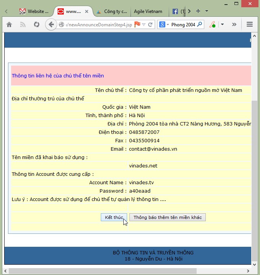Screen dimensions: 260x275
Task: Click the Hà Nội city value
Action: click(137, 116)
